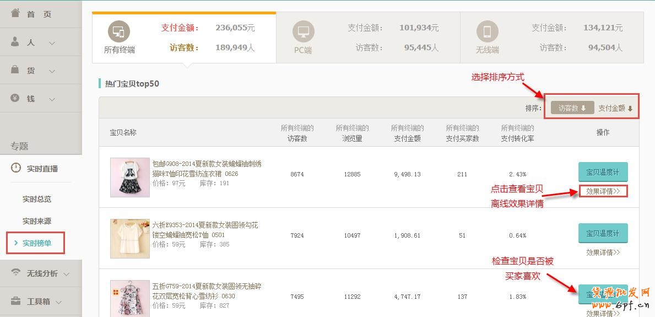
Task: Switch to the 无线端 tab
Action: 552,37
